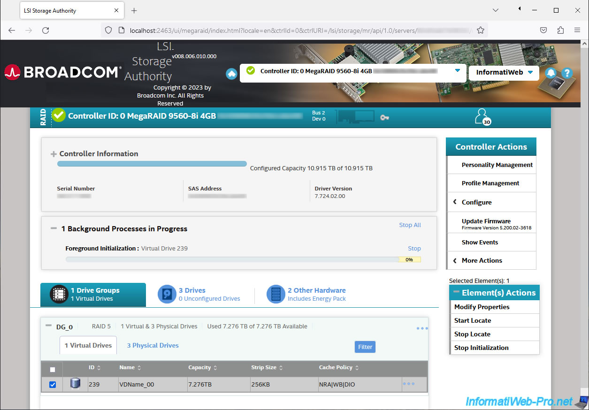The height and width of the screenshot is (410, 589).
Task: Bookmark this page with star icon
Action: 480,30
